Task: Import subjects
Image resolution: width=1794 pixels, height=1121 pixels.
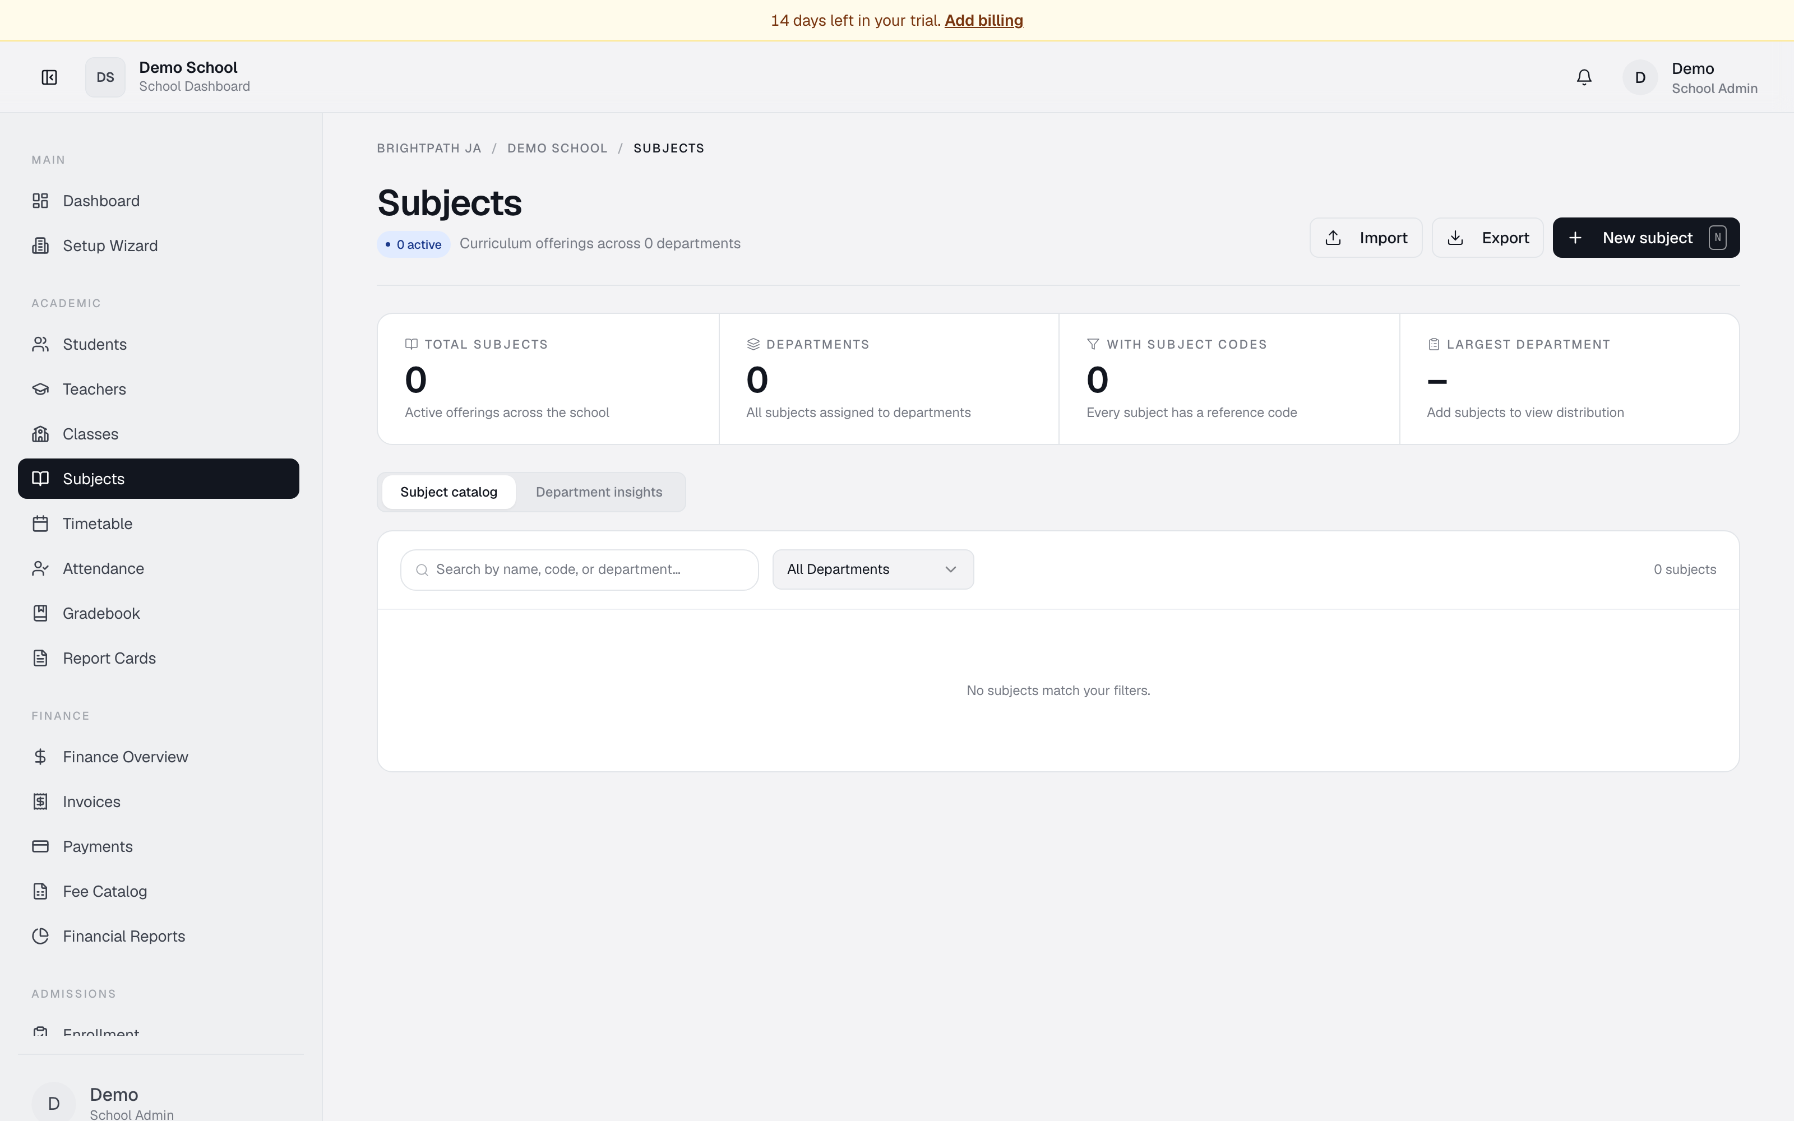Action: pyautogui.click(x=1366, y=238)
